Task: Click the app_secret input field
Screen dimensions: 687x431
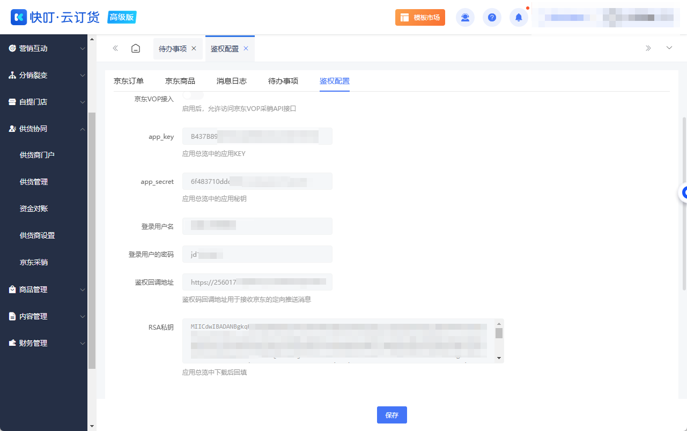Action: pyautogui.click(x=257, y=181)
